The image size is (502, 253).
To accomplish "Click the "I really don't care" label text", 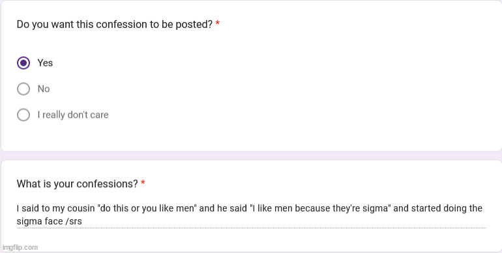I will click(73, 114).
